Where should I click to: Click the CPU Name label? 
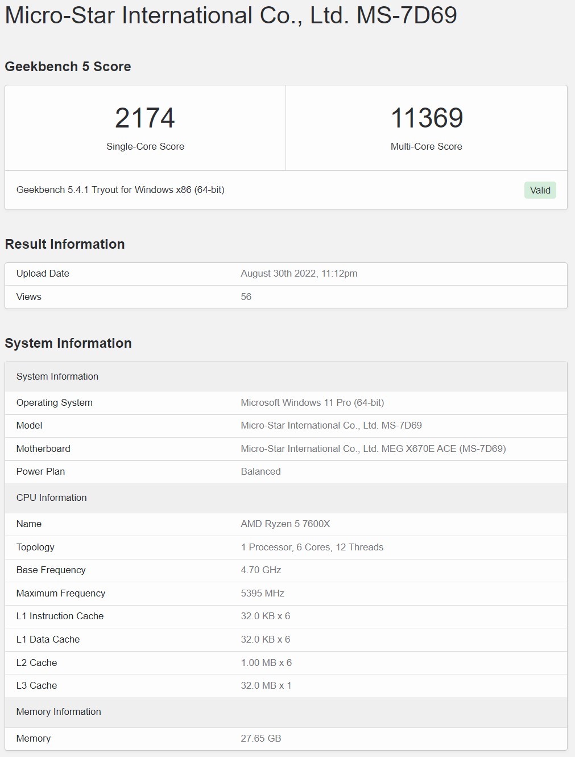[x=29, y=524]
